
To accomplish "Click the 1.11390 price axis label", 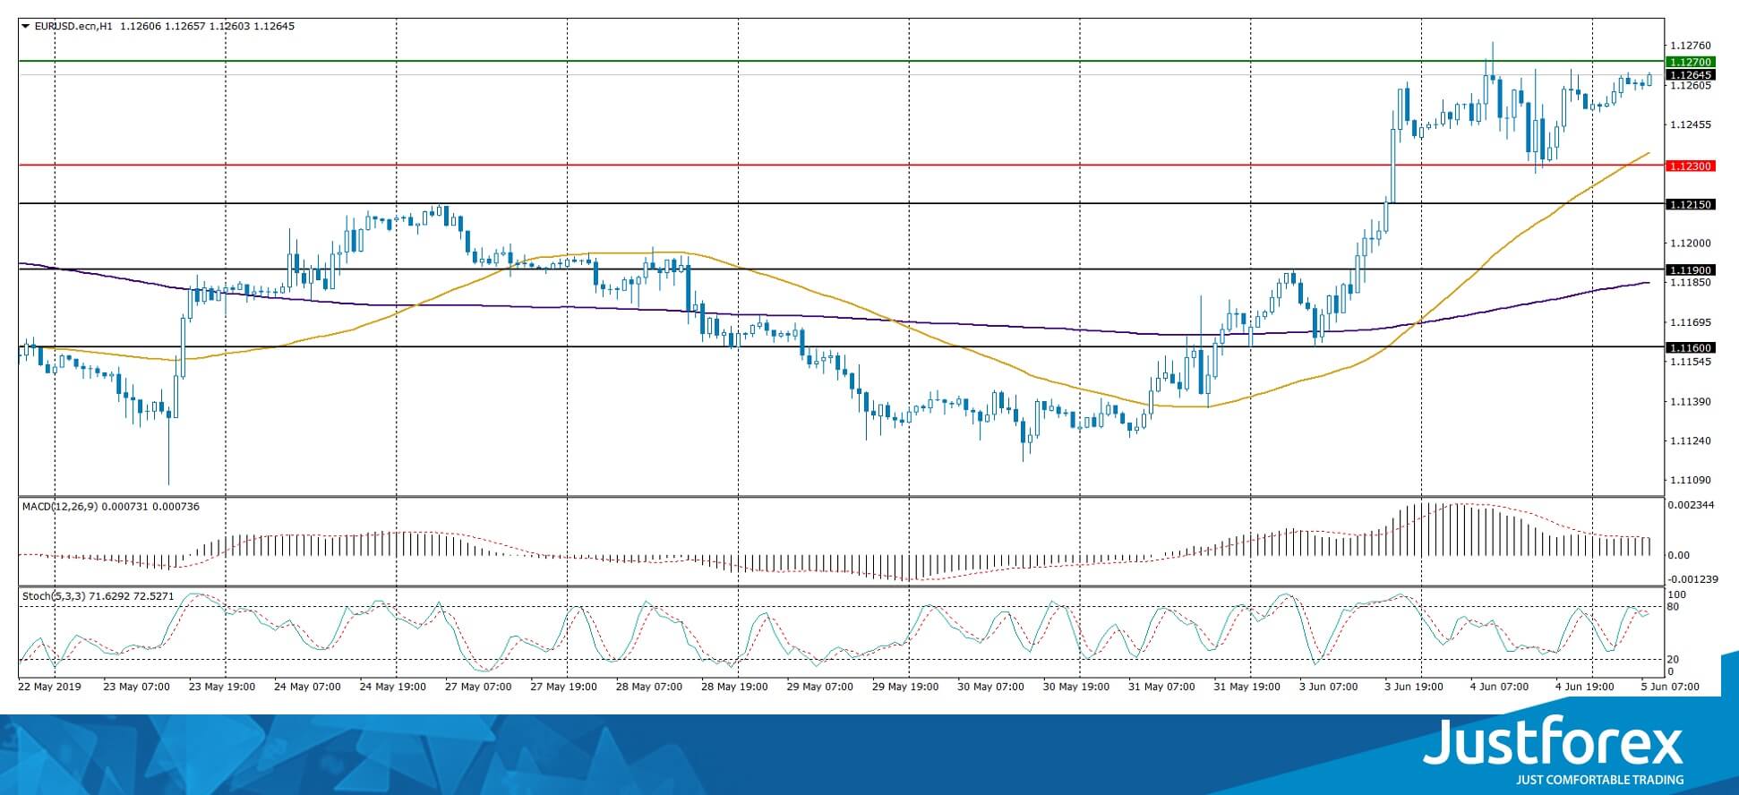I will pyautogui.click(x=1691, y=401).
